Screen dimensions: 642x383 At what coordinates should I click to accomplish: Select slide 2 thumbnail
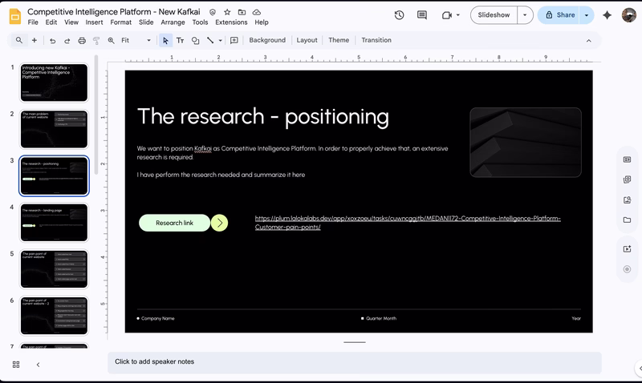pyautogui.click(x=54, y=129)
